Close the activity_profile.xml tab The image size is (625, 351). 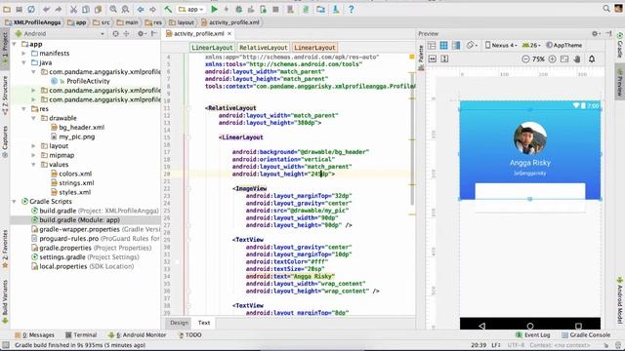(229, 34)
